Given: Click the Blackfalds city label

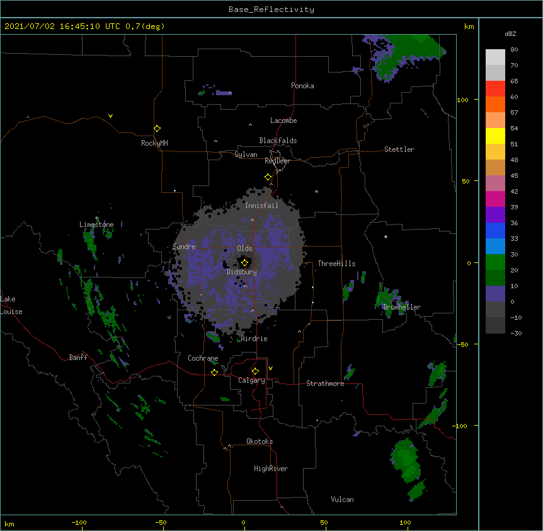Looking at the screenshot, I should (278, 141).
